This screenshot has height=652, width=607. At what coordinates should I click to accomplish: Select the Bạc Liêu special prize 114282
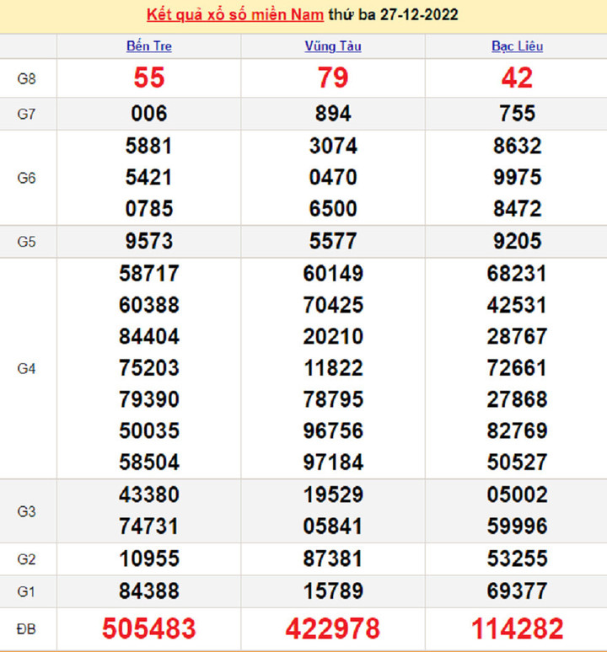517,628
